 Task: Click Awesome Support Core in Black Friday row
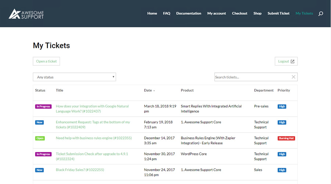coord(201,170)
